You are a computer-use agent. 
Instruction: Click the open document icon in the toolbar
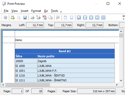click(13, 17)
